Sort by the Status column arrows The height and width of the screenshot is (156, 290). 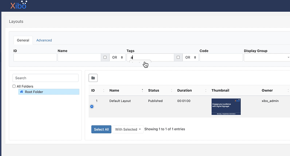click(x=171, y=90)
